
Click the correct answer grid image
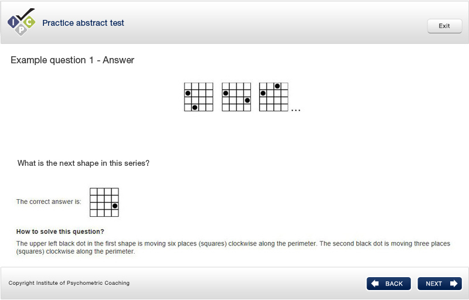(104, 202)
